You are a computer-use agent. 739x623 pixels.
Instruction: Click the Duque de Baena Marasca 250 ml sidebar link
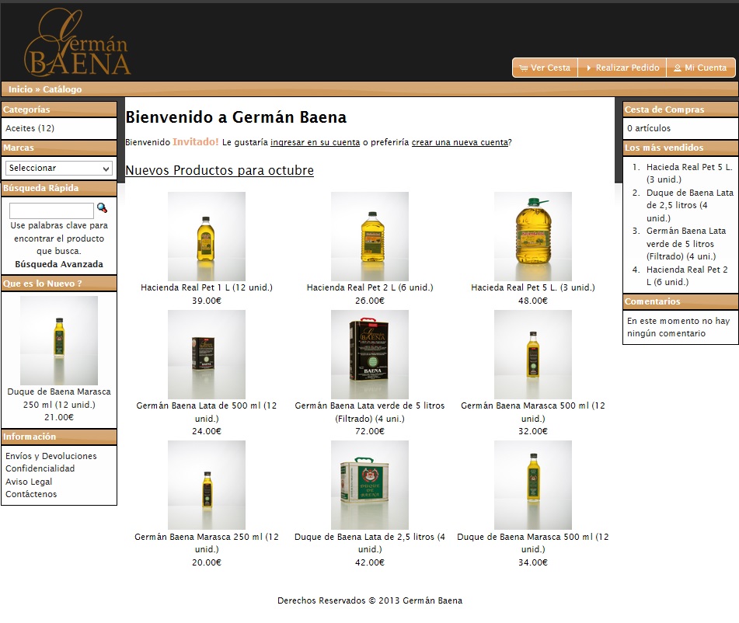(x=59, y=398)
